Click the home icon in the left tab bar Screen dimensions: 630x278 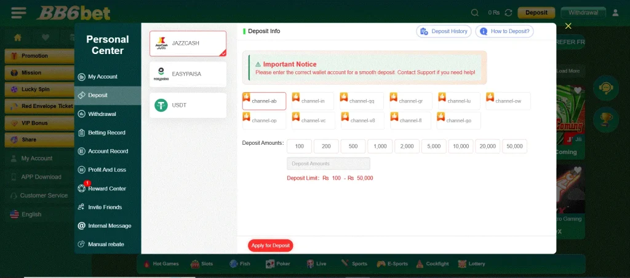click(18, 37)
